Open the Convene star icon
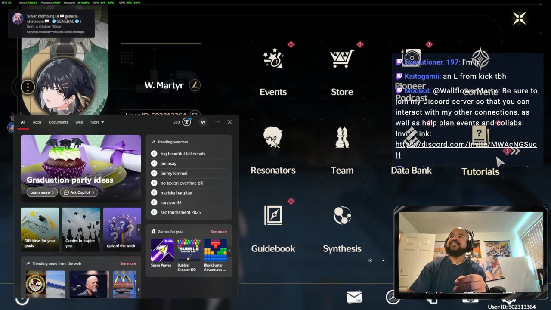 pos(480,59)
